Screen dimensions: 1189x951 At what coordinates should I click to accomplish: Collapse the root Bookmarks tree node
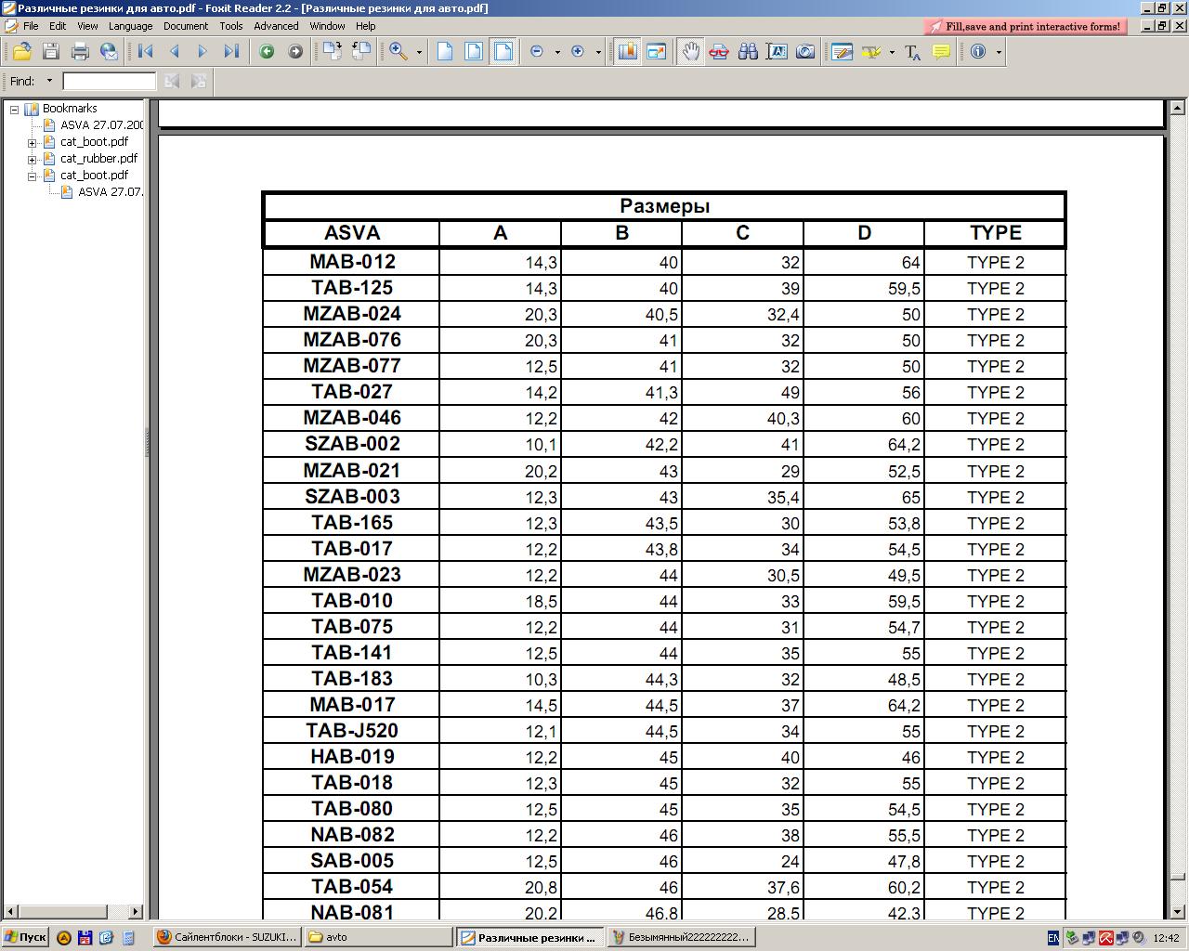point(15,109)
